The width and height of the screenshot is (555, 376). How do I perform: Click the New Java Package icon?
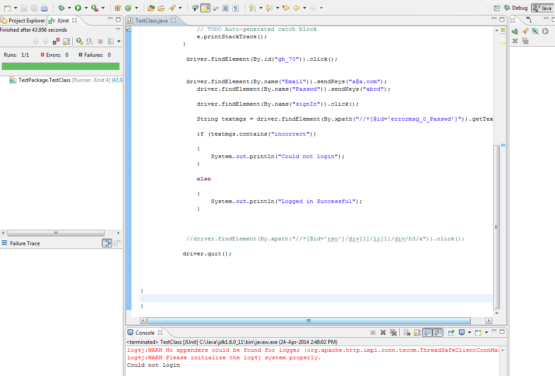click(x=118, y=8)
